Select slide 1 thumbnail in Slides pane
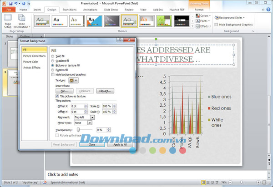 pos(13,53)
